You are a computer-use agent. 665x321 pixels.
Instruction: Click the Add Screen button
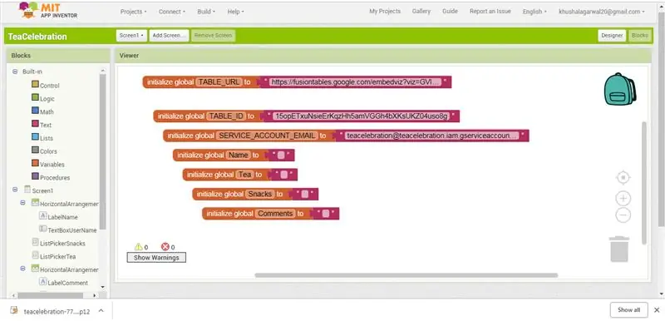pyautogui.click(x=169, y=36)
